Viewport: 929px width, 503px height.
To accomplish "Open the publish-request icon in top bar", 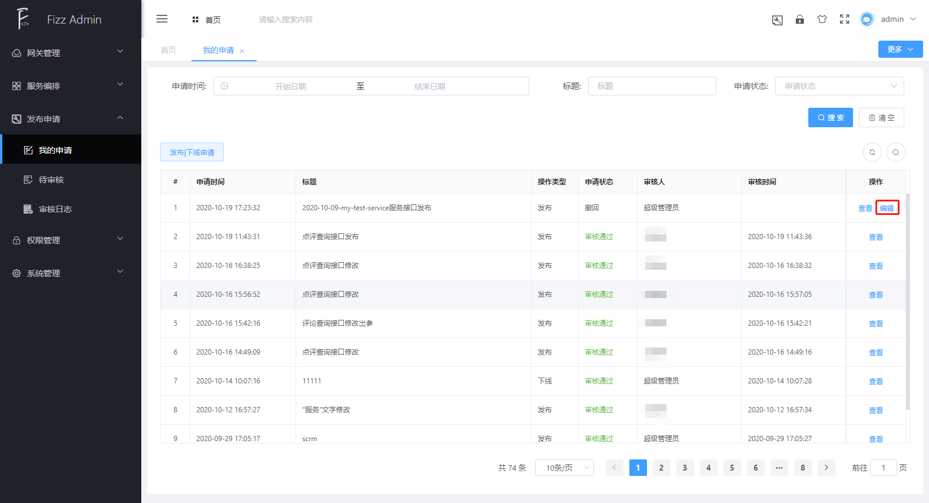I will [x=777, y=19].
